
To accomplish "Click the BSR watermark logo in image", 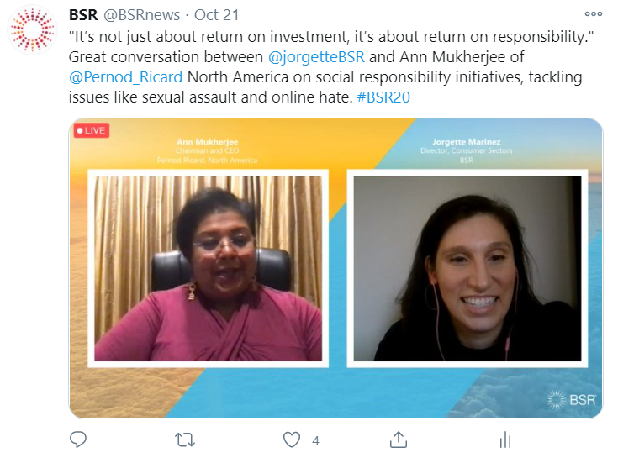I will coord(571,400).
